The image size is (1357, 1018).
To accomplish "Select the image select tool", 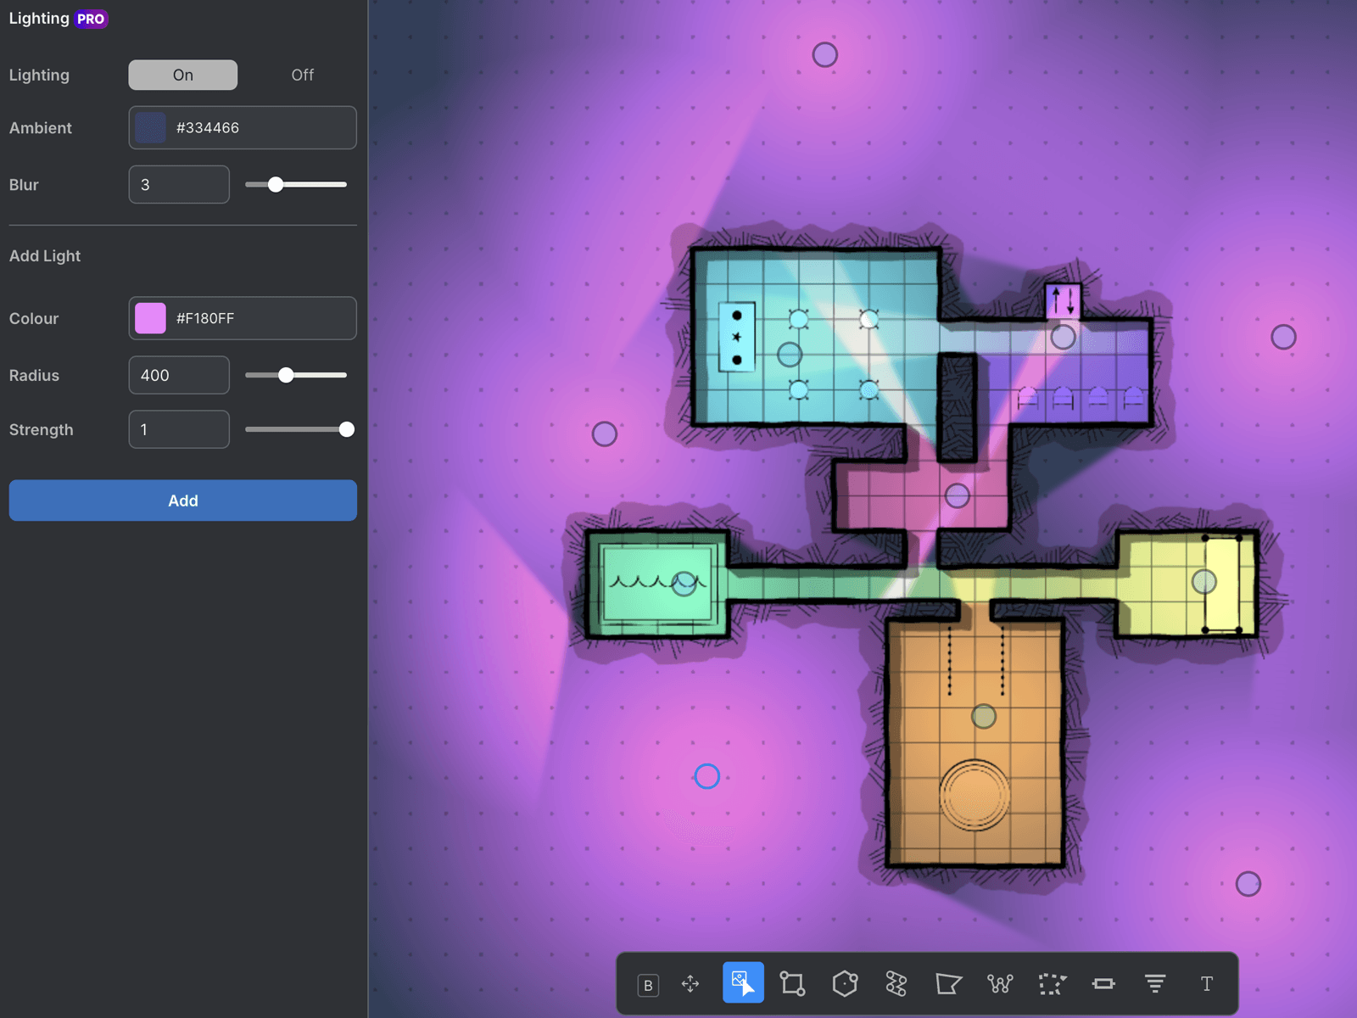I will click(x=743, y=983).
